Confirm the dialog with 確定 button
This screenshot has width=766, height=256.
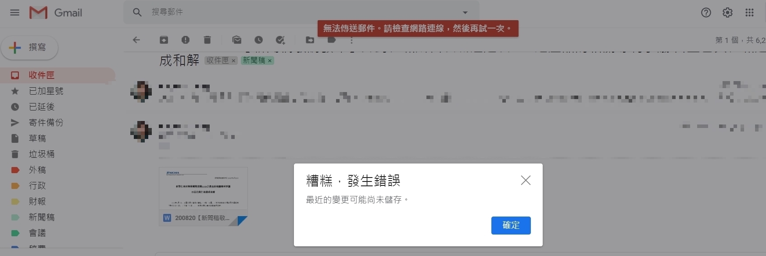[x=511, y=225]
